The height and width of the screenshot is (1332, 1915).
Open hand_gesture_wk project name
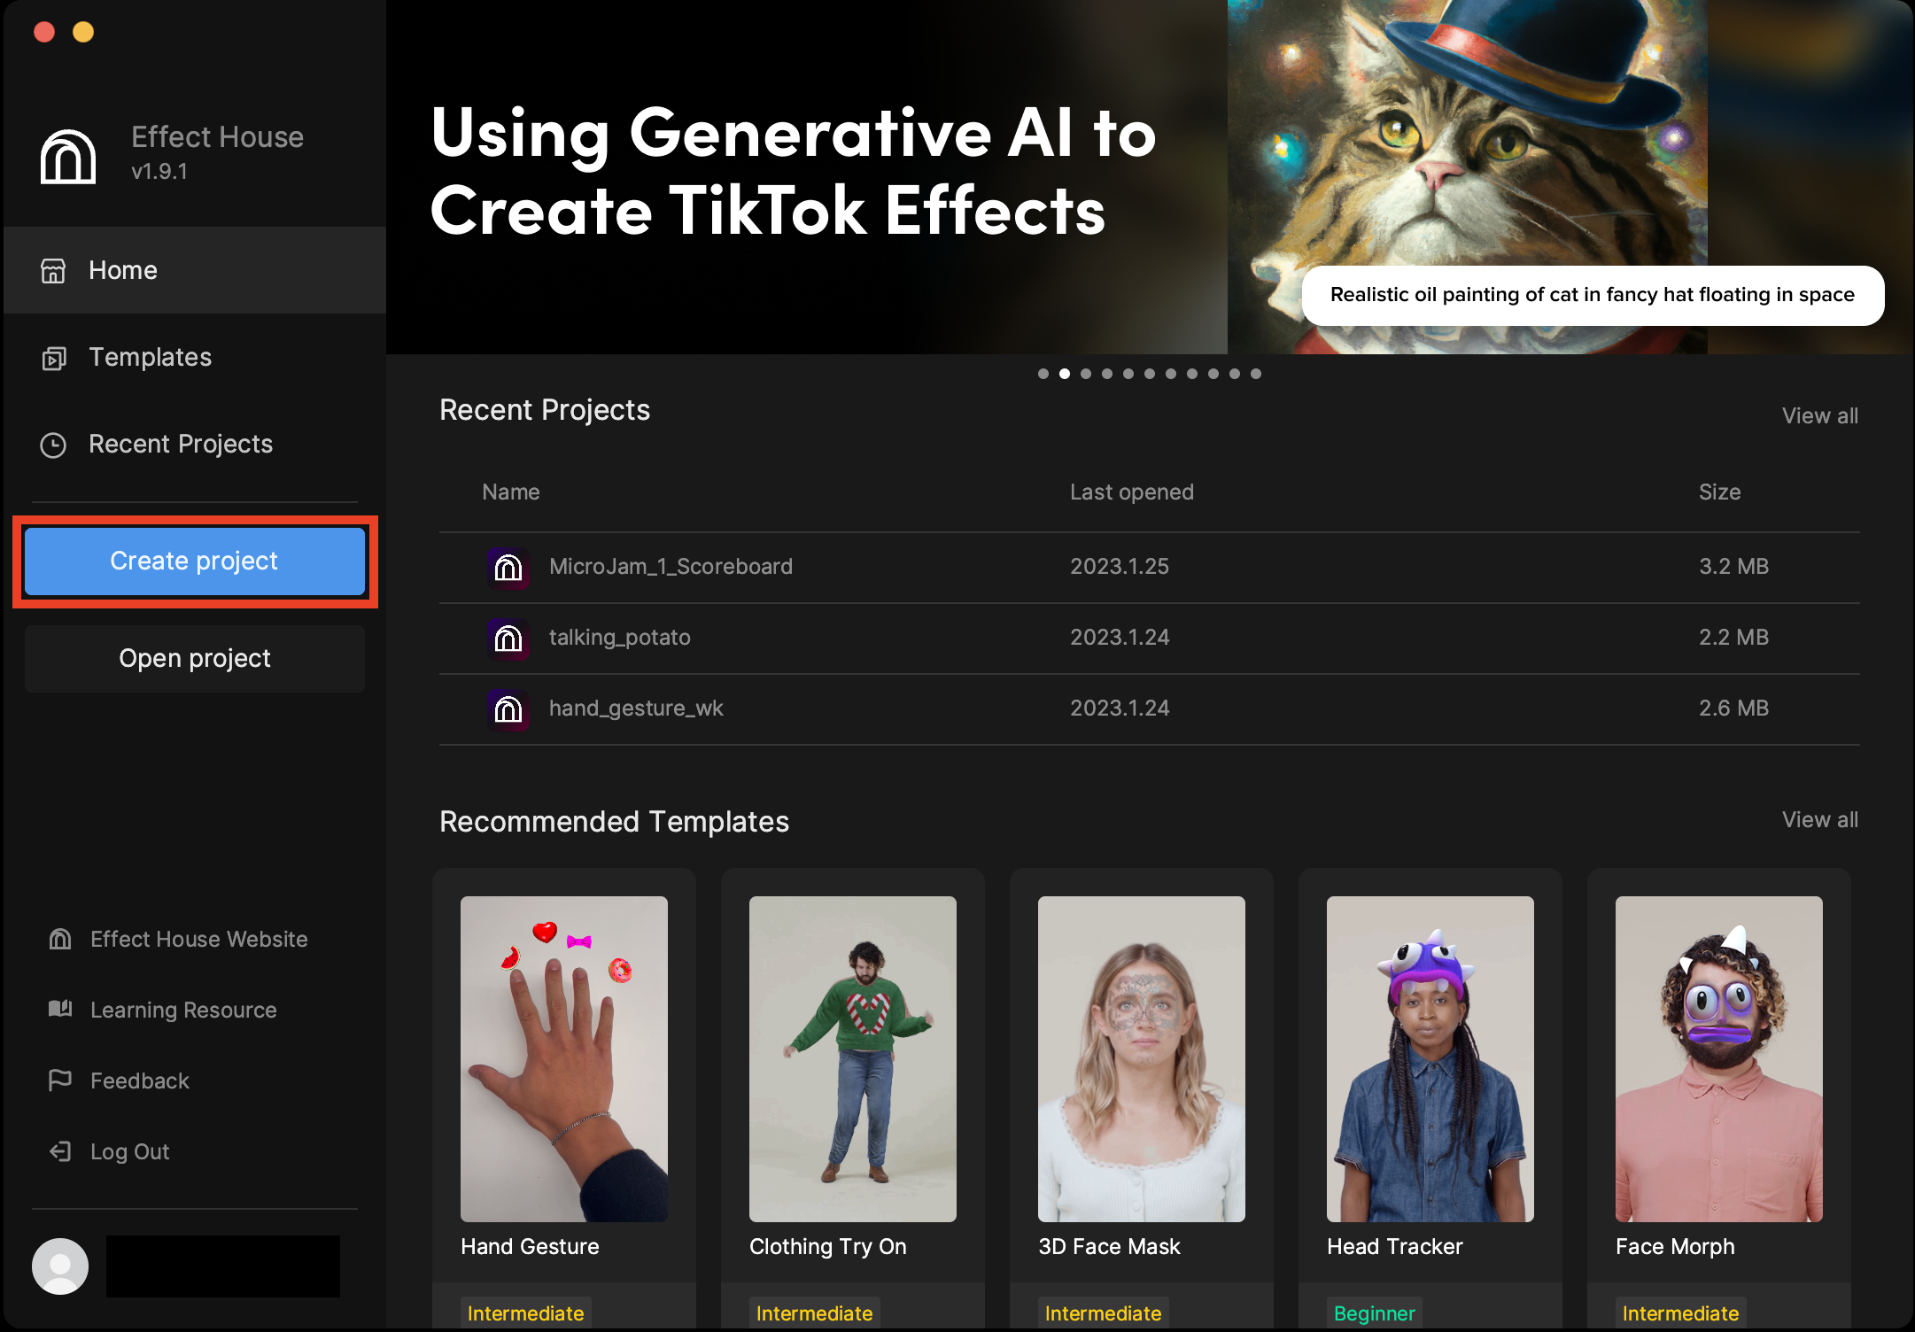pyautogui.click(x=636, y=709)
